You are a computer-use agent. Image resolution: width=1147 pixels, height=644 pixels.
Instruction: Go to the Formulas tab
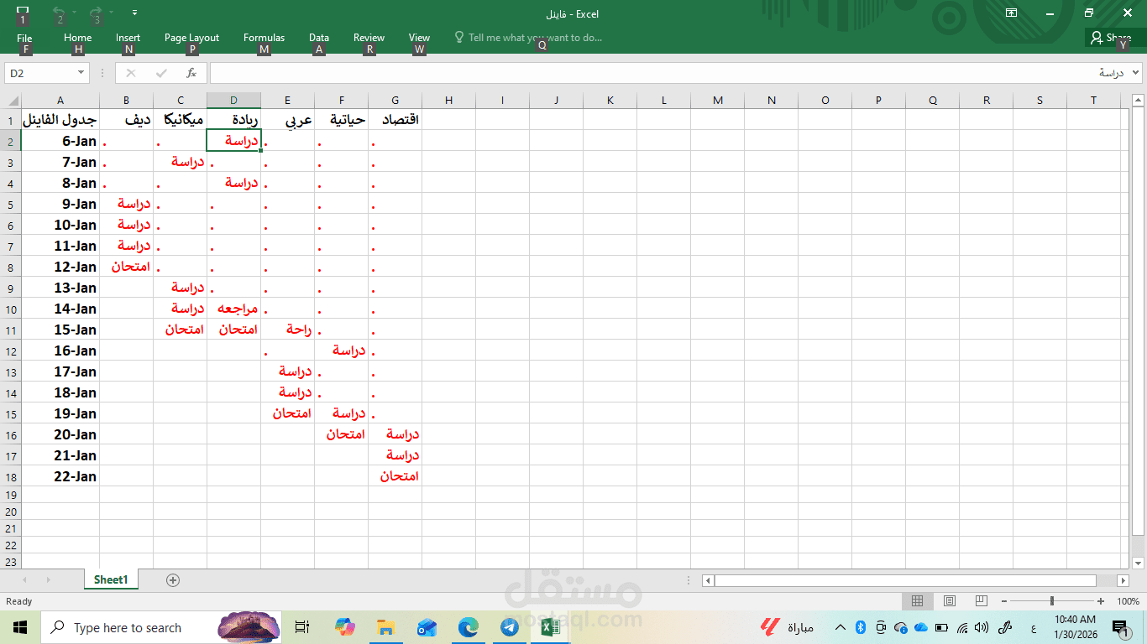pyautogui.click(x=264, y=38)
